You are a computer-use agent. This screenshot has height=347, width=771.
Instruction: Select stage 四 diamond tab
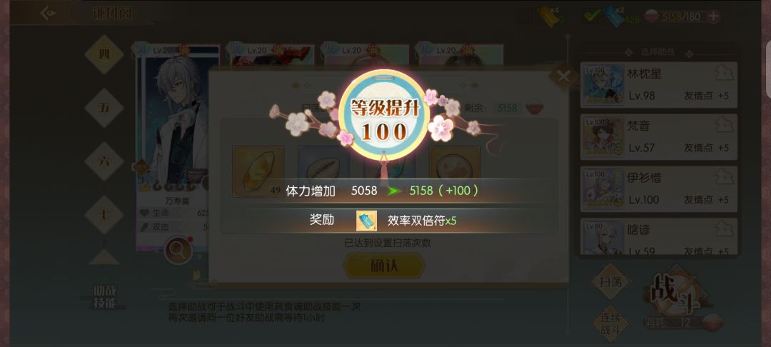(x=104, y=54)
